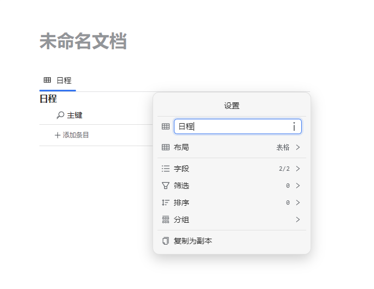Expand the 字段 arrow next to 2/2

(x=298, y=169)
